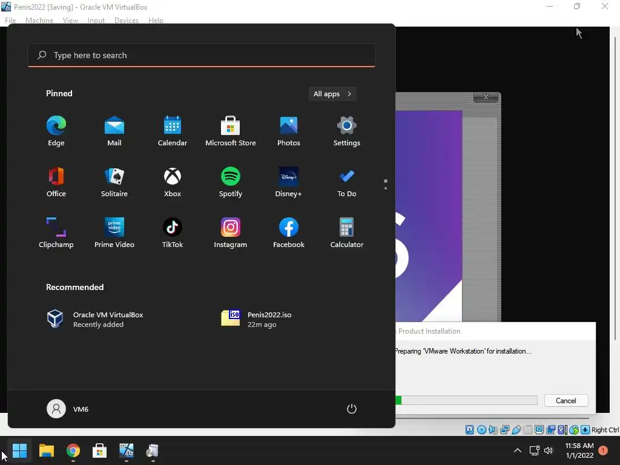Click VirtualBox hard disk activity indicator
The image size is (620, 465).
(x=469, y=429)
